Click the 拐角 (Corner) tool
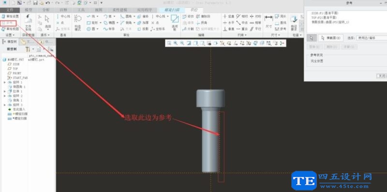Screen dimensions: 387x192 [202, 23]
